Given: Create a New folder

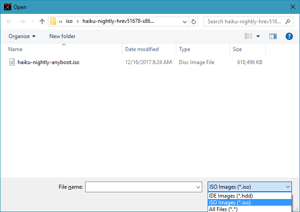Looking at the screenshot, I should tap(62, 36).
